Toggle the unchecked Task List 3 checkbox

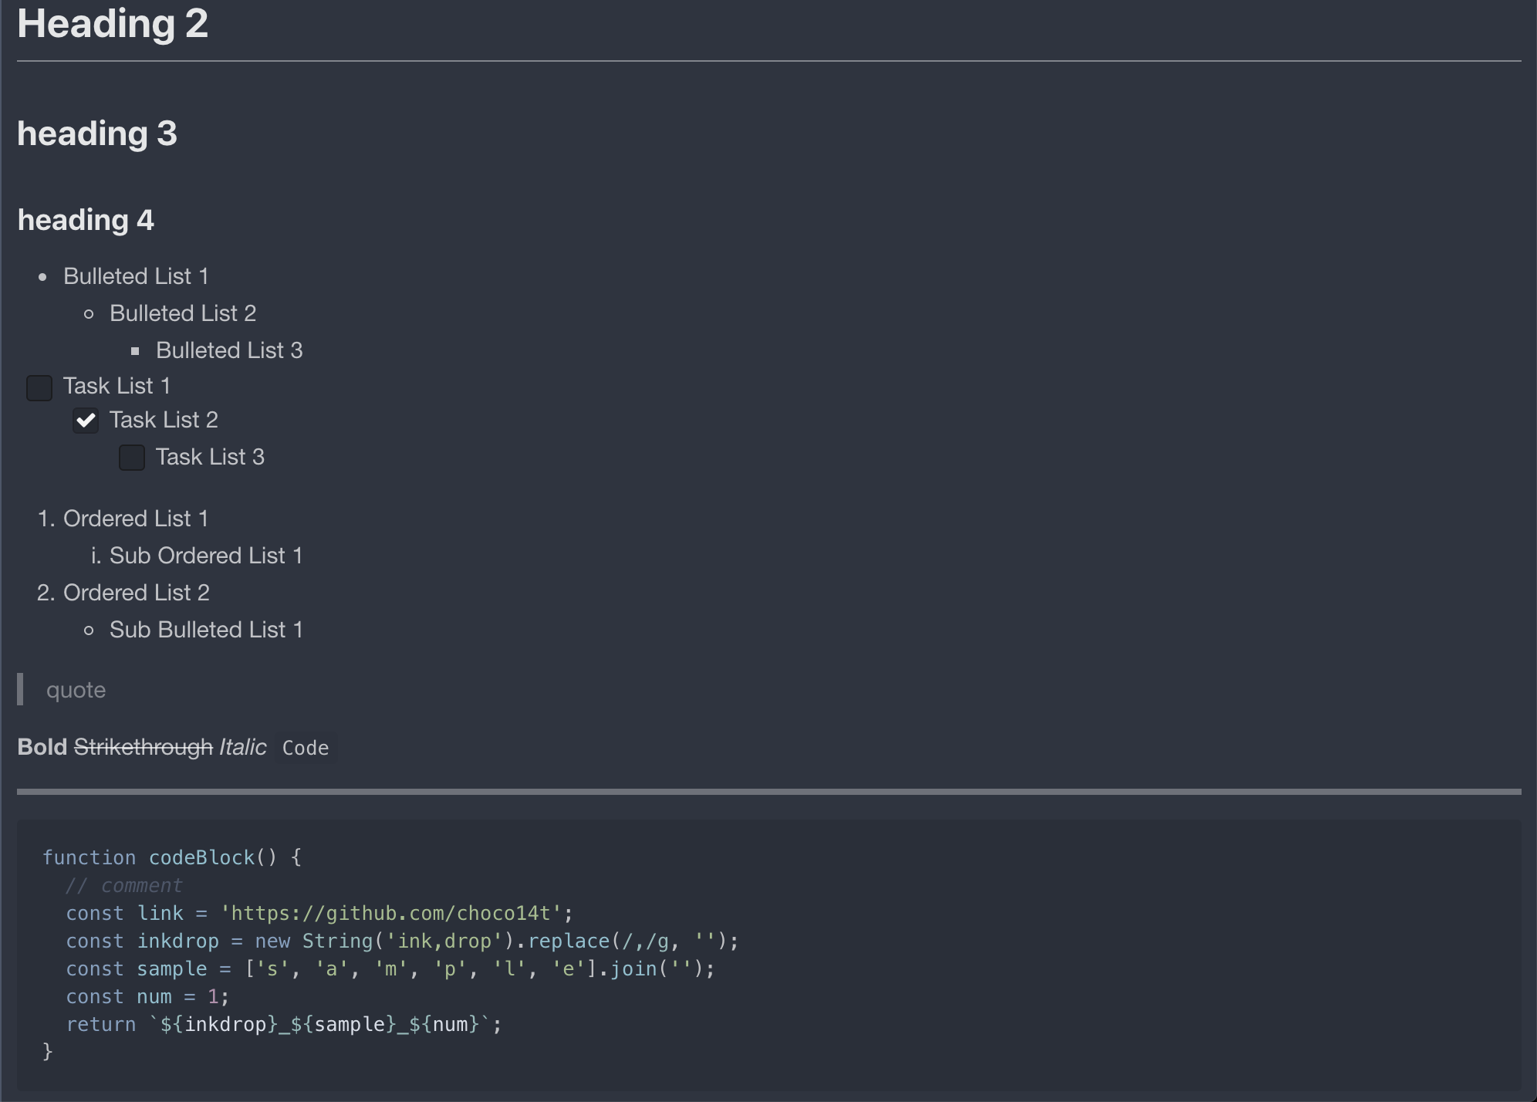pos(131,457)
